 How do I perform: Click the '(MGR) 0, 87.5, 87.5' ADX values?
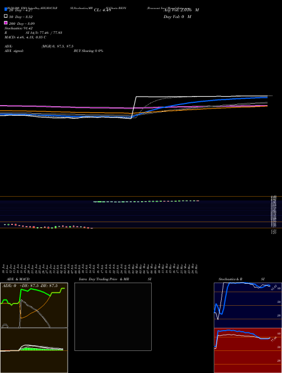[58, 46]
